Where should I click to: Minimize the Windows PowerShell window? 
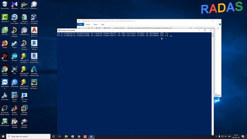199,30
